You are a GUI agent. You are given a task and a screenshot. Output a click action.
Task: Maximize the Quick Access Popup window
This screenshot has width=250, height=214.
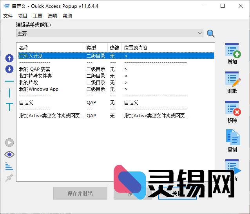(x=223, y=6)
